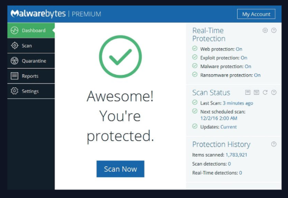The image size is (288, 198).
Task: Click the Real-Time Protection help icon
Action: pyautogui.click(x=274, y=31)
